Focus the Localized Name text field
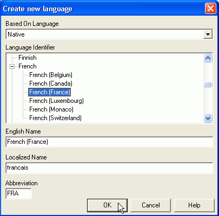 [109, 168]
